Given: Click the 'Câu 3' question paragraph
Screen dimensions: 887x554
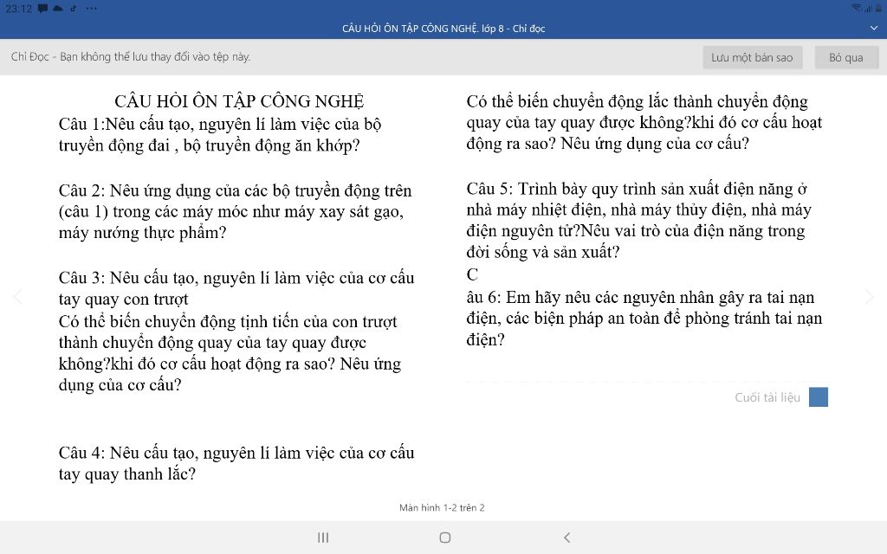Looking at the screenshot, I should pyautogui.click(x=236, y=287).
